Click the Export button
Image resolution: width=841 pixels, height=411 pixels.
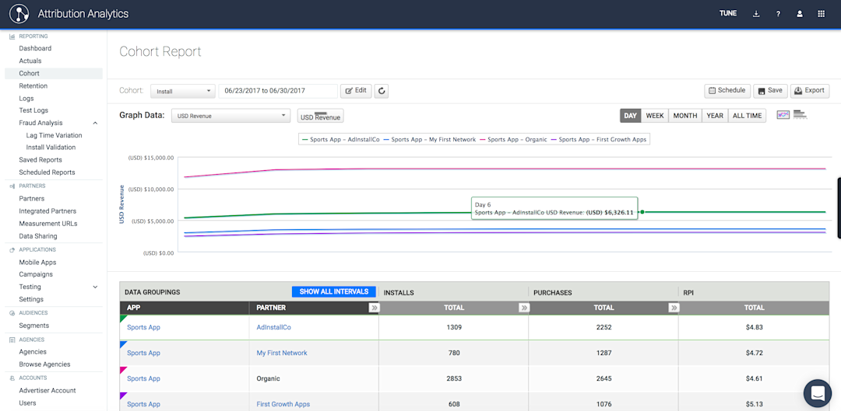810,90
